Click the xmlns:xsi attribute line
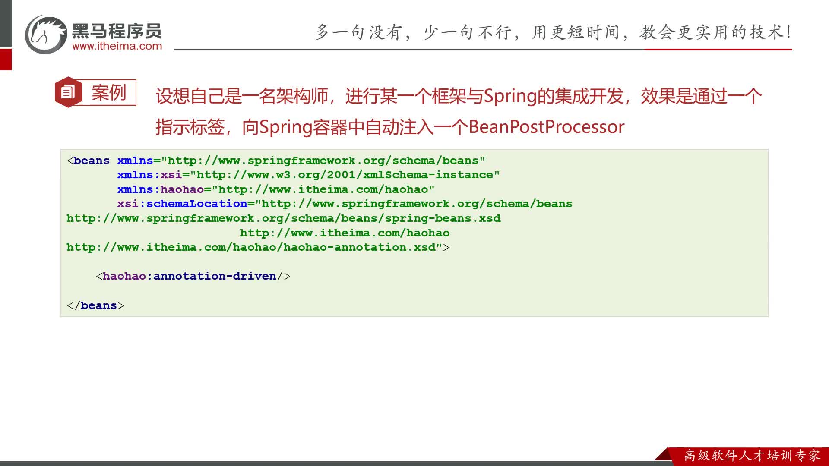The height and width of the screenshot is (466, 829). (x=308, y=175)
